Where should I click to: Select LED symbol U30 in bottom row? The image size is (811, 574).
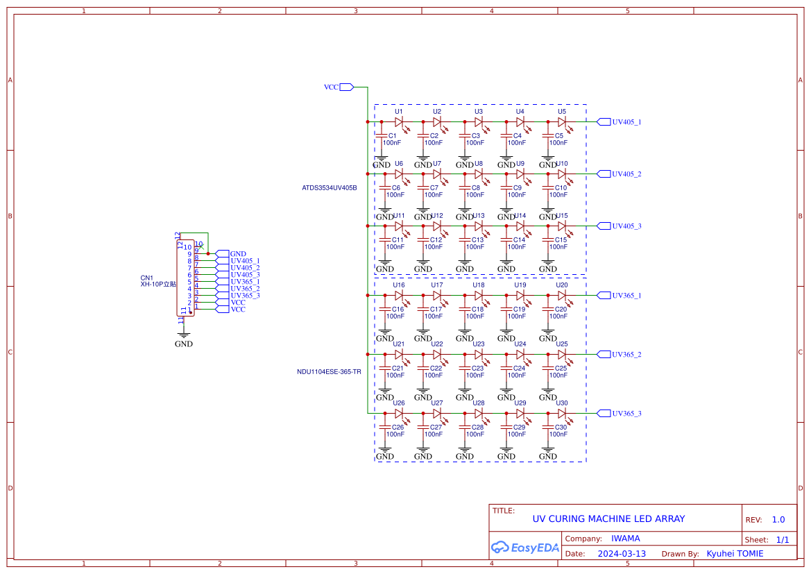[x=563, y=413]
